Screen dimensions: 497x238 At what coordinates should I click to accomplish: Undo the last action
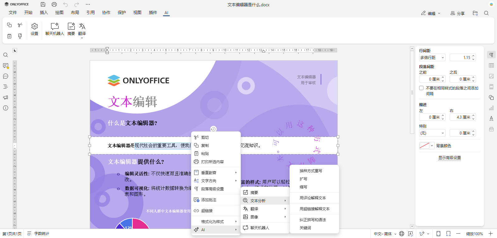click(65, 4)
